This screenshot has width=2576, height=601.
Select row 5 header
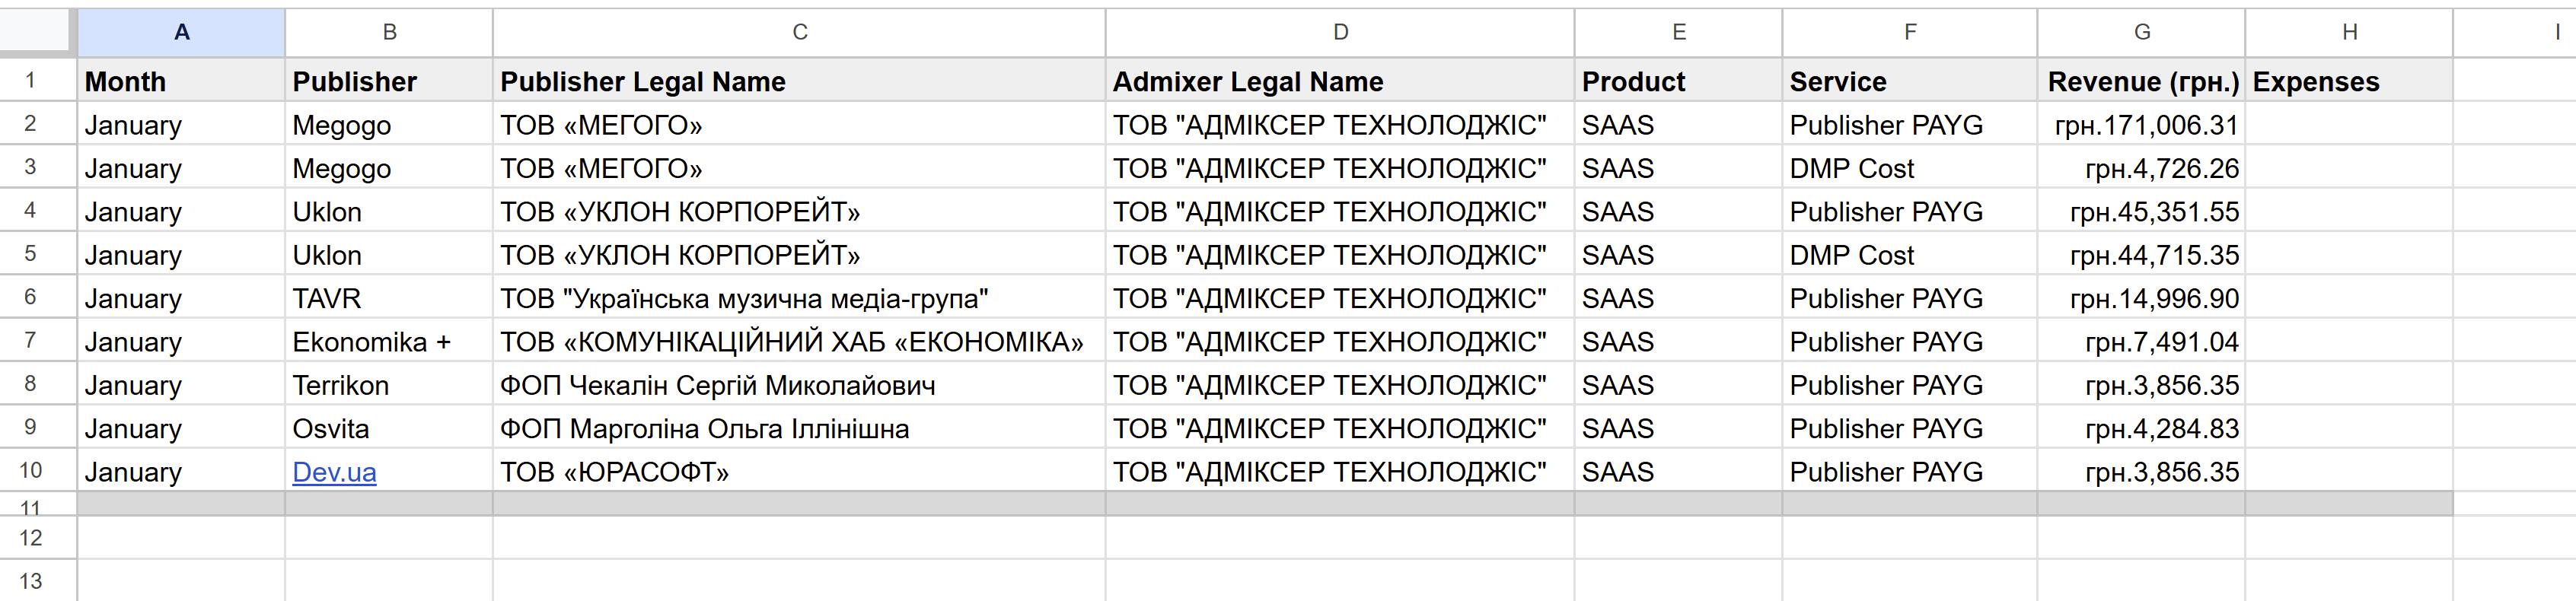(30, 254)
